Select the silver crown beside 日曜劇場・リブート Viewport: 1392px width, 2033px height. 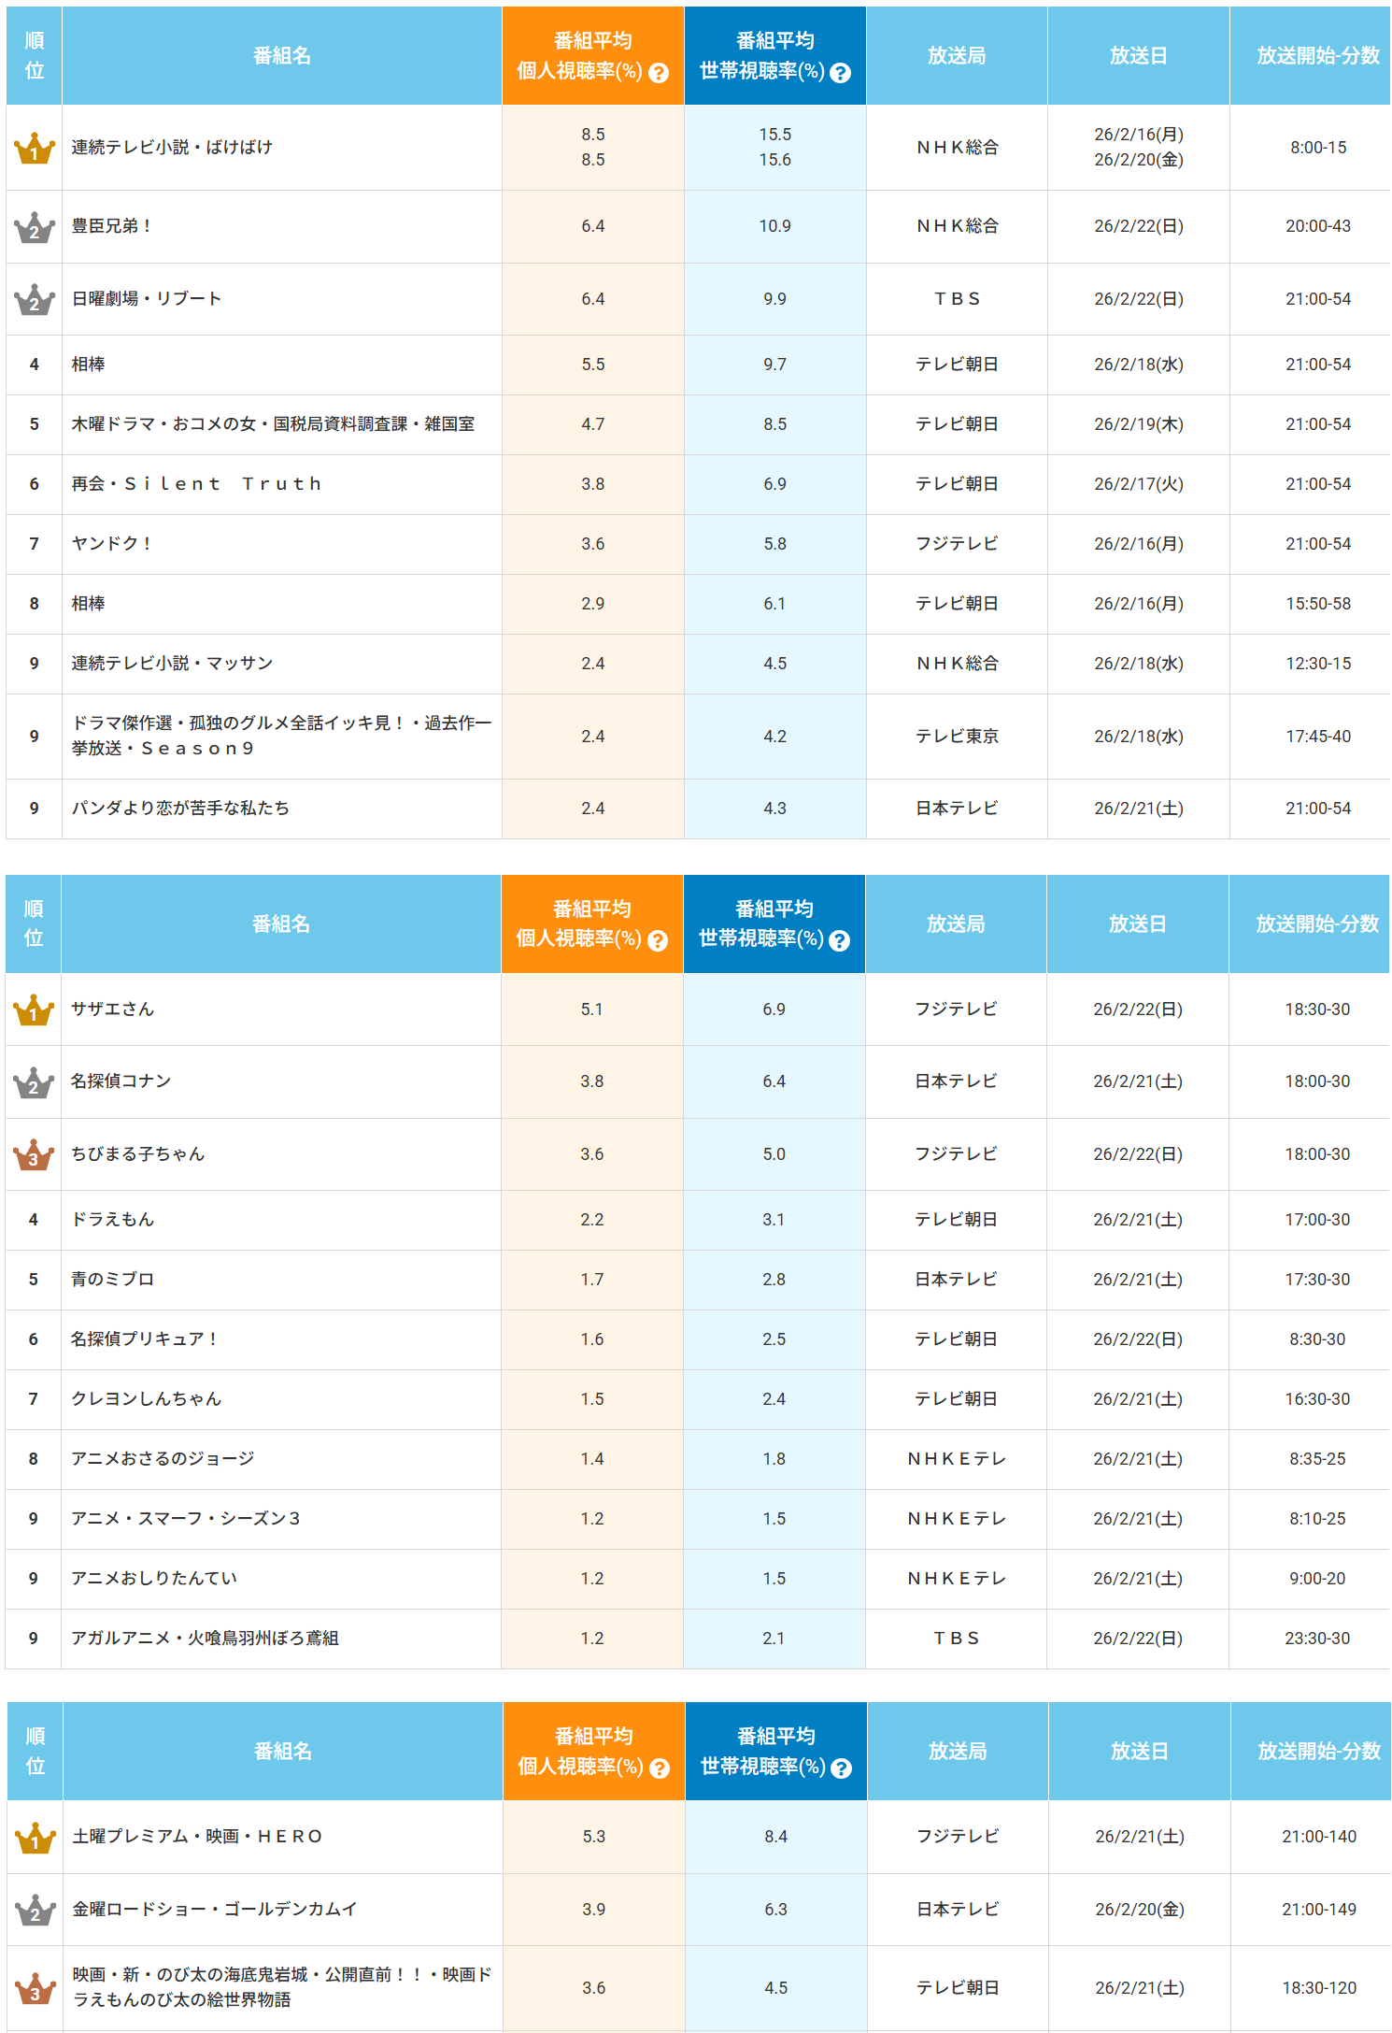click(35, 300)
